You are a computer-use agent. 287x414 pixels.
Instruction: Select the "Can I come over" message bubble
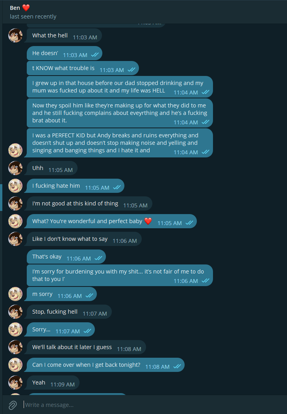click(86, 365)
